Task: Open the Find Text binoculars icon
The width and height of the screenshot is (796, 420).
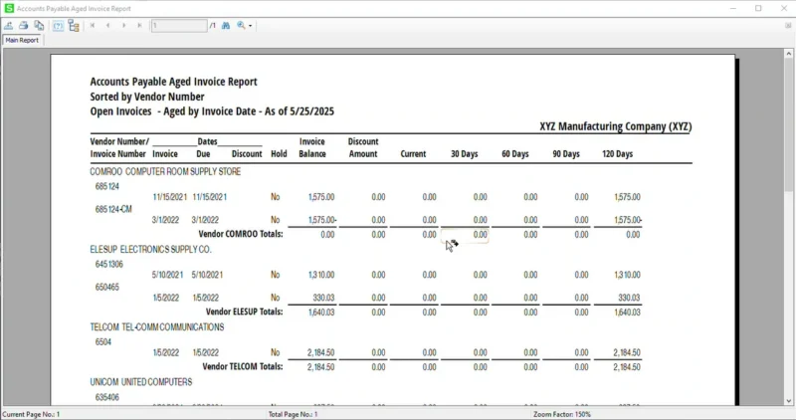Action: tap(226, 26)
